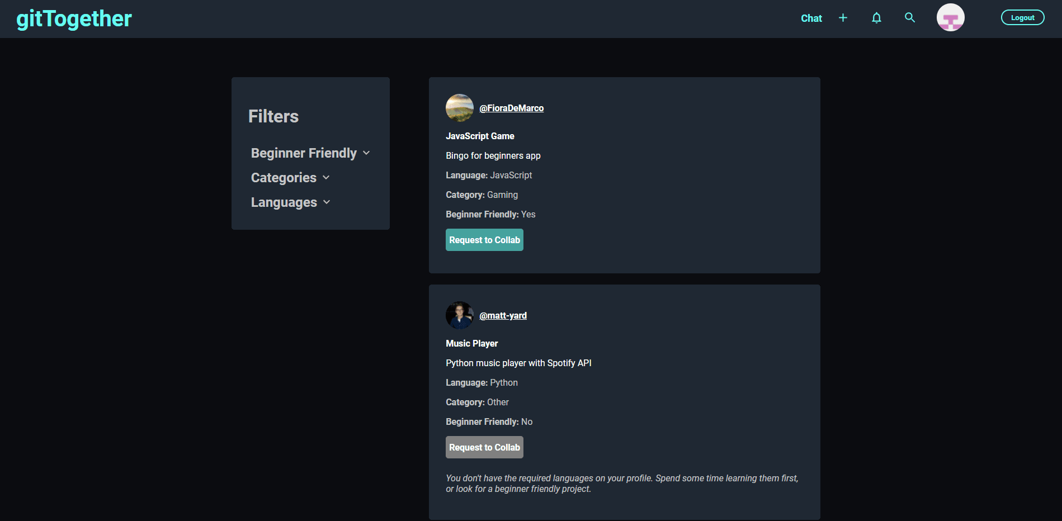Viewport: 1062px width, 521px height.
Task: Click the chevron next to Languages
Action: [327, 202]
